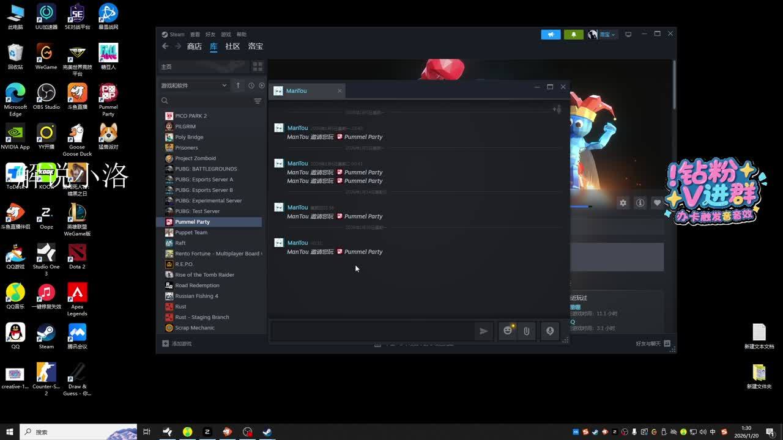
Task: Click the send message arrow
Action: pyautogui.click(x=483, y=331)
